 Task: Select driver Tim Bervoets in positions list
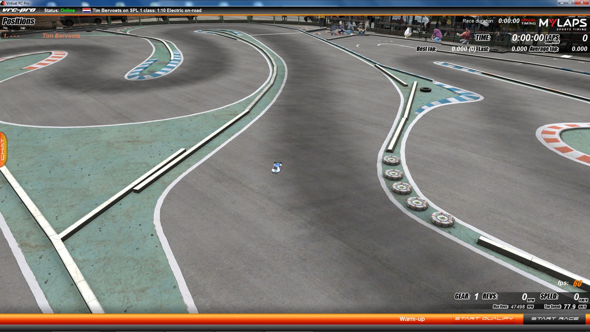(x=61, y=36)
